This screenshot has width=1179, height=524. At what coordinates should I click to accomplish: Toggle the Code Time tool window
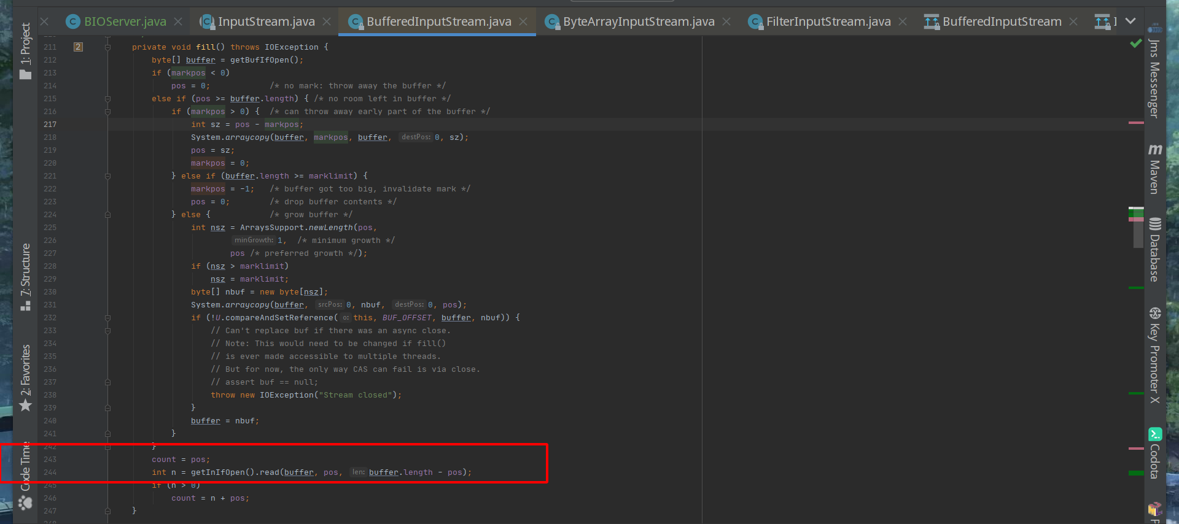pyautogui.click(x=25, y=476)
